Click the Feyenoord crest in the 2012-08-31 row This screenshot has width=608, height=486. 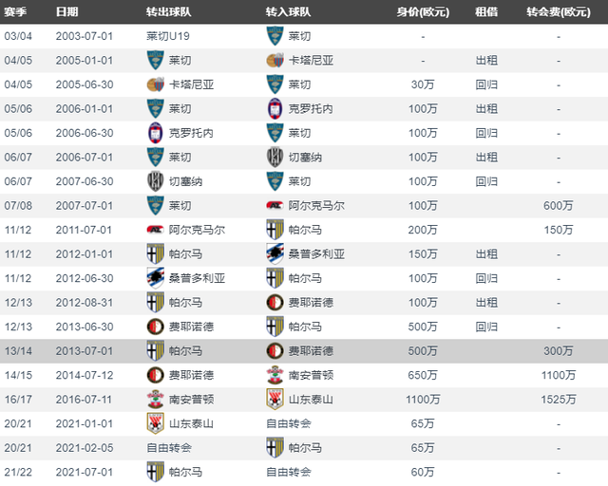point(275,303)
